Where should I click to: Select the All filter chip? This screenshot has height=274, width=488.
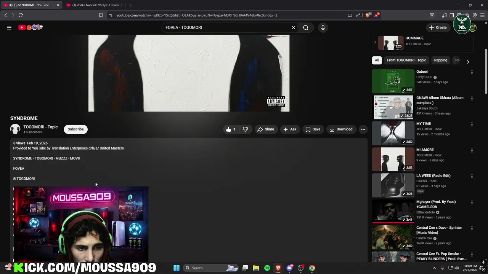tap(377, 60)
